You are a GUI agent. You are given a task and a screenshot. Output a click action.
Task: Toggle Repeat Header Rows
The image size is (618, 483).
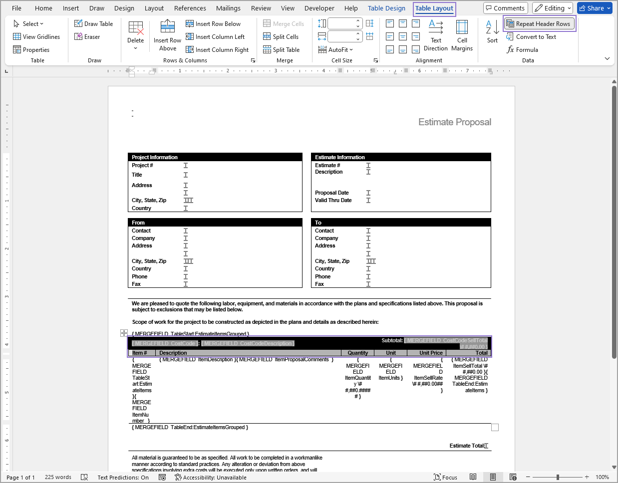(539, 23)
